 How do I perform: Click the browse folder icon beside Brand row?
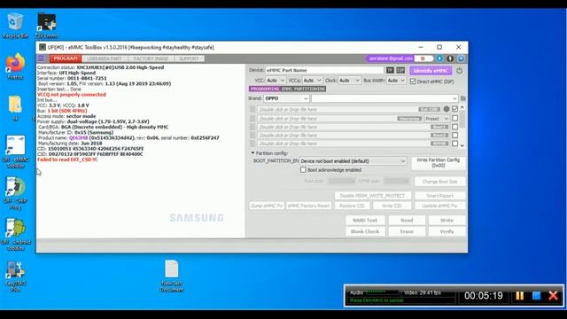pos(462,98)
